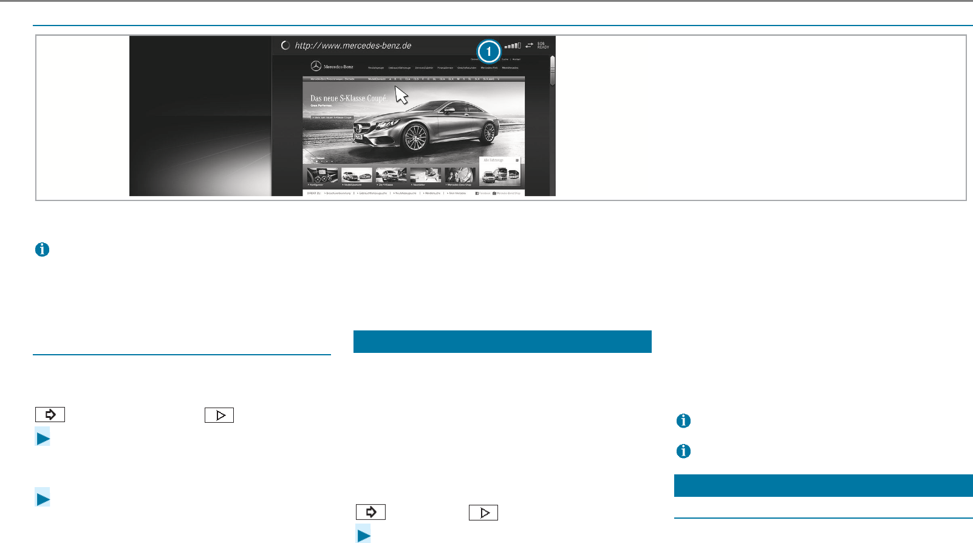Click the S-Klasse Coupé car hero image

coord(425,125)
